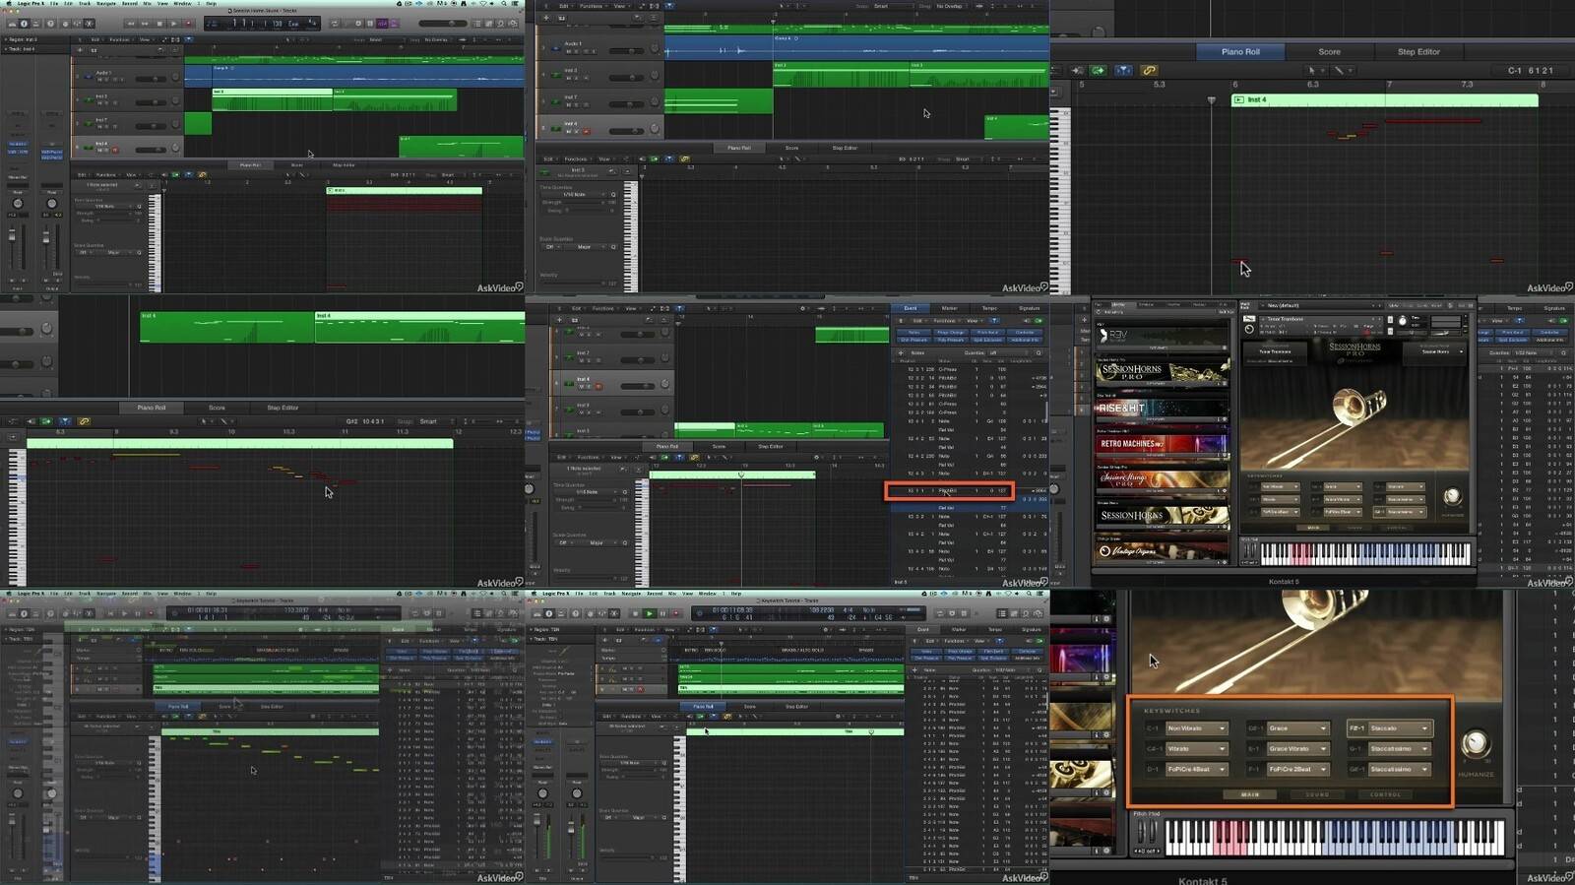Select long red note at bar 7
Image resolution: width=1575 pixels, height=885 pixels.
(x=1432, y=120)
